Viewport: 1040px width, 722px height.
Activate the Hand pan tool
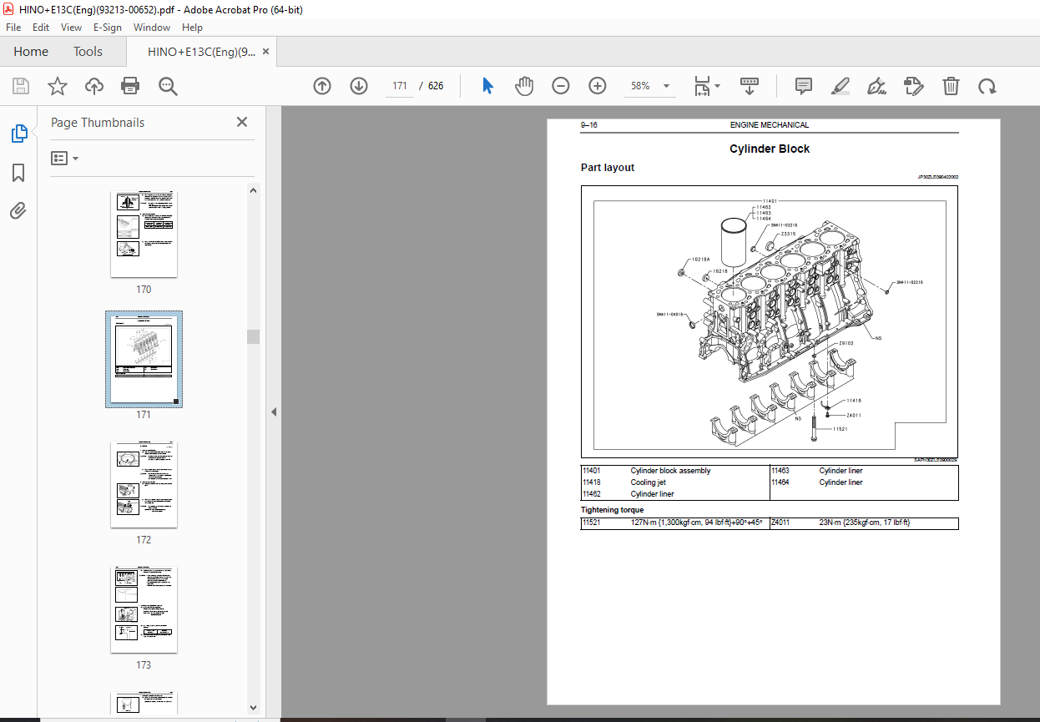[524, 86]
